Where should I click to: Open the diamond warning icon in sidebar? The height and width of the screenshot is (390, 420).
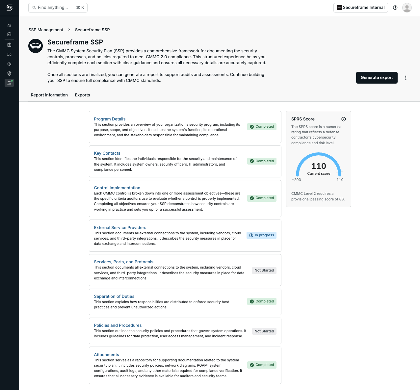(9, 64)
